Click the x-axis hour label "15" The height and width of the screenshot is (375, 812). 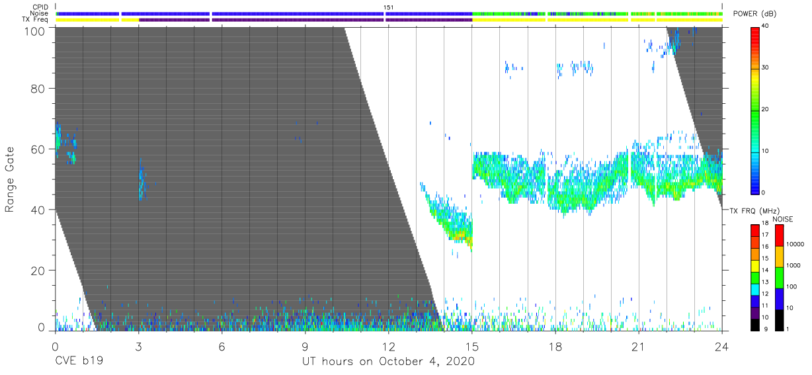pos(472,345)
